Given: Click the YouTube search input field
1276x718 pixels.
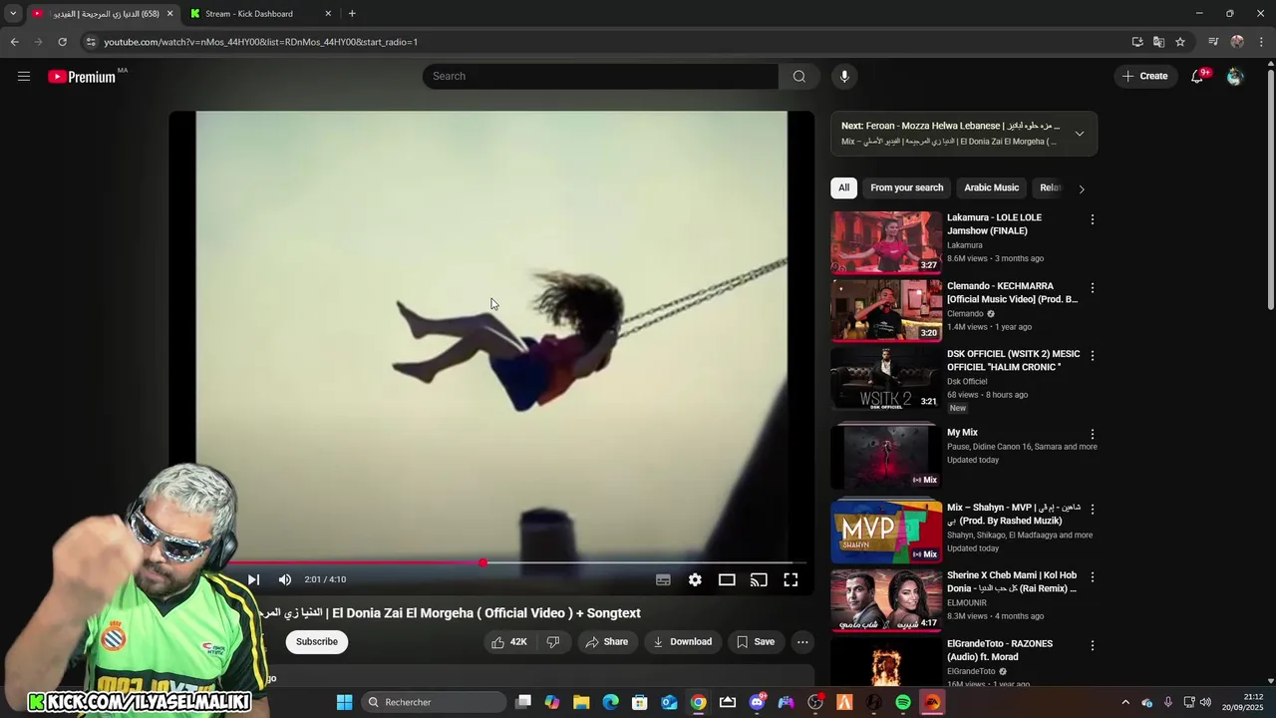Looking at the screenshot, I should tap(600, 76).
